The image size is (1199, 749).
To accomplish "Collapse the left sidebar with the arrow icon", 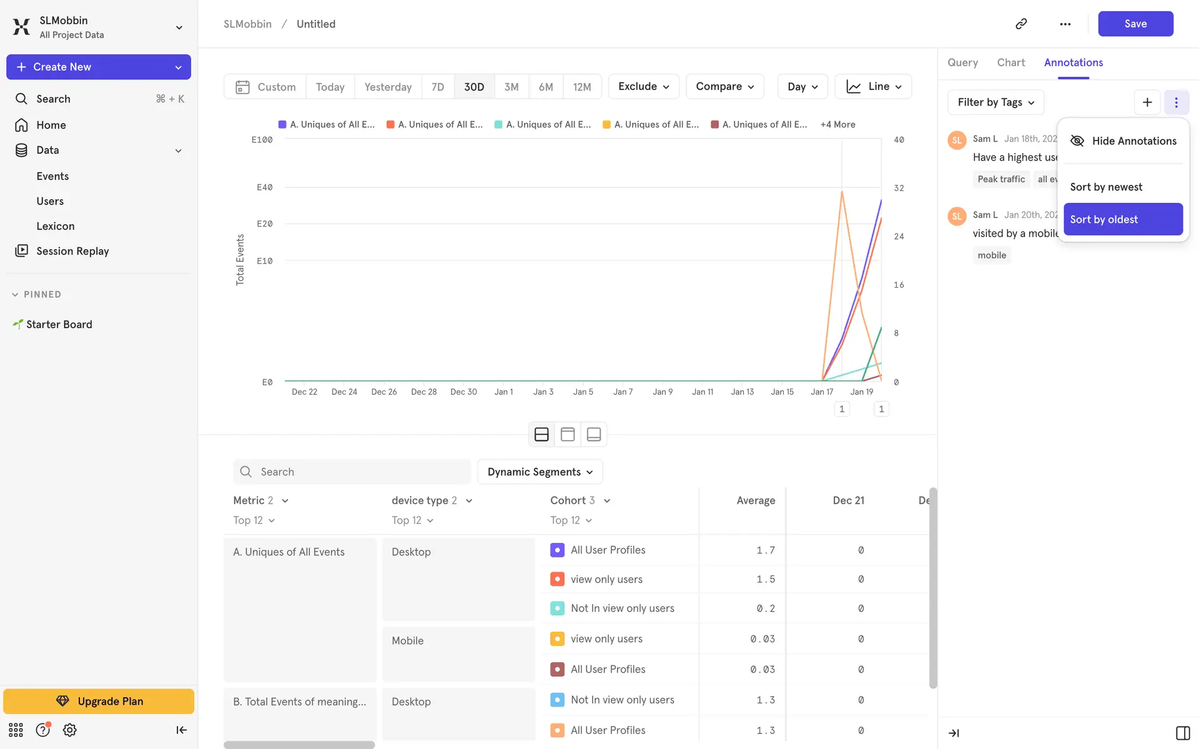I will 181,730.
